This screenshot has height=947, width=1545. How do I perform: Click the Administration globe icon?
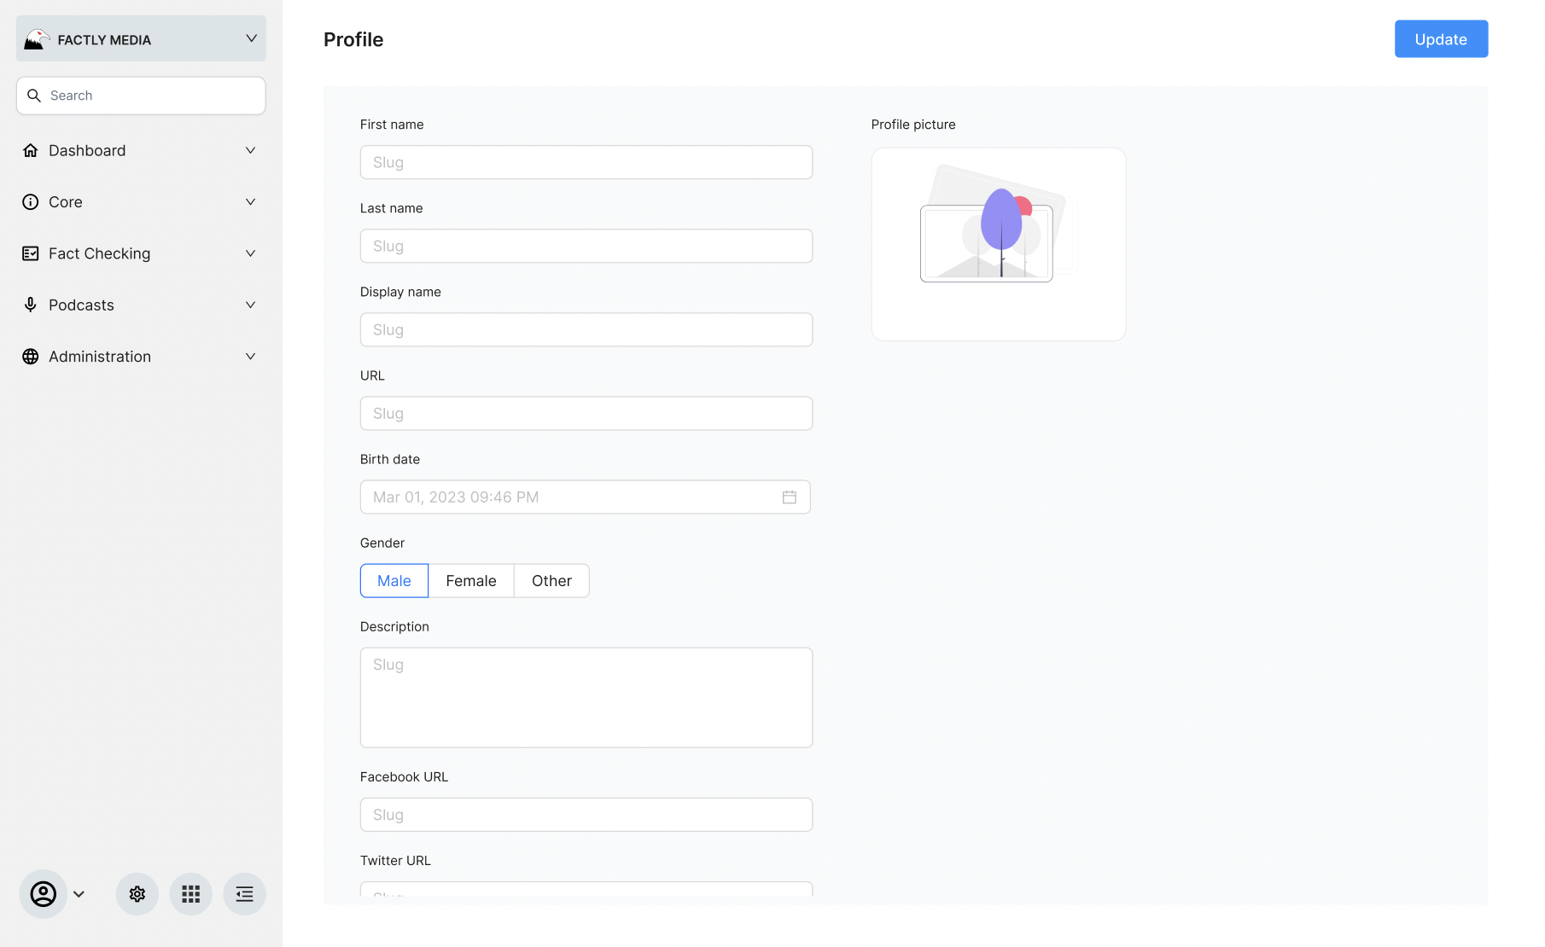tap(31, 357)
